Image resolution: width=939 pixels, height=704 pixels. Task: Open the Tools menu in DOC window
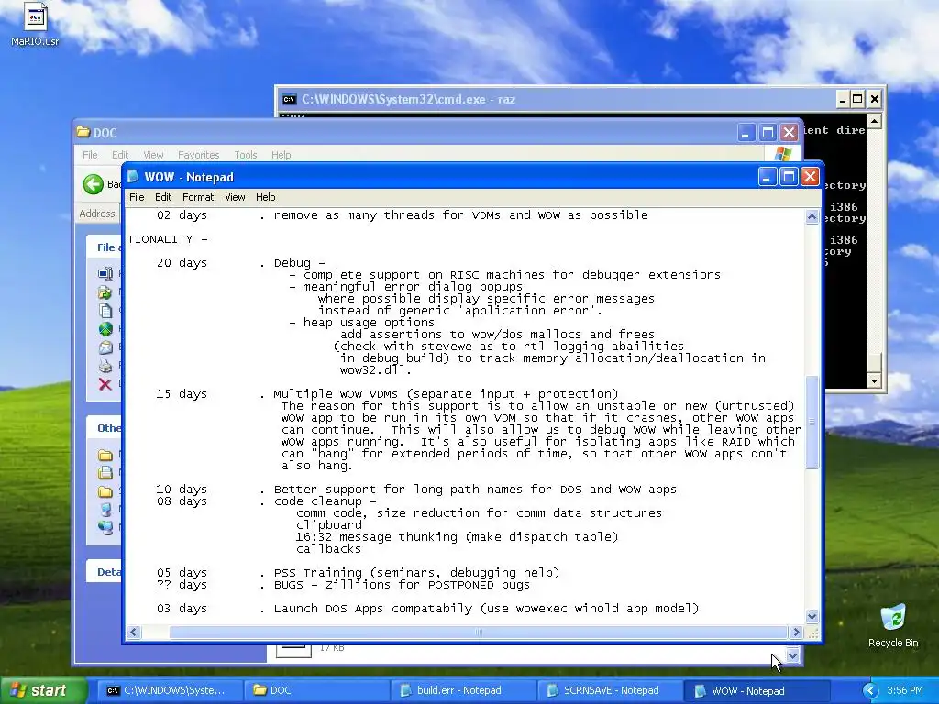click(246, 155)
